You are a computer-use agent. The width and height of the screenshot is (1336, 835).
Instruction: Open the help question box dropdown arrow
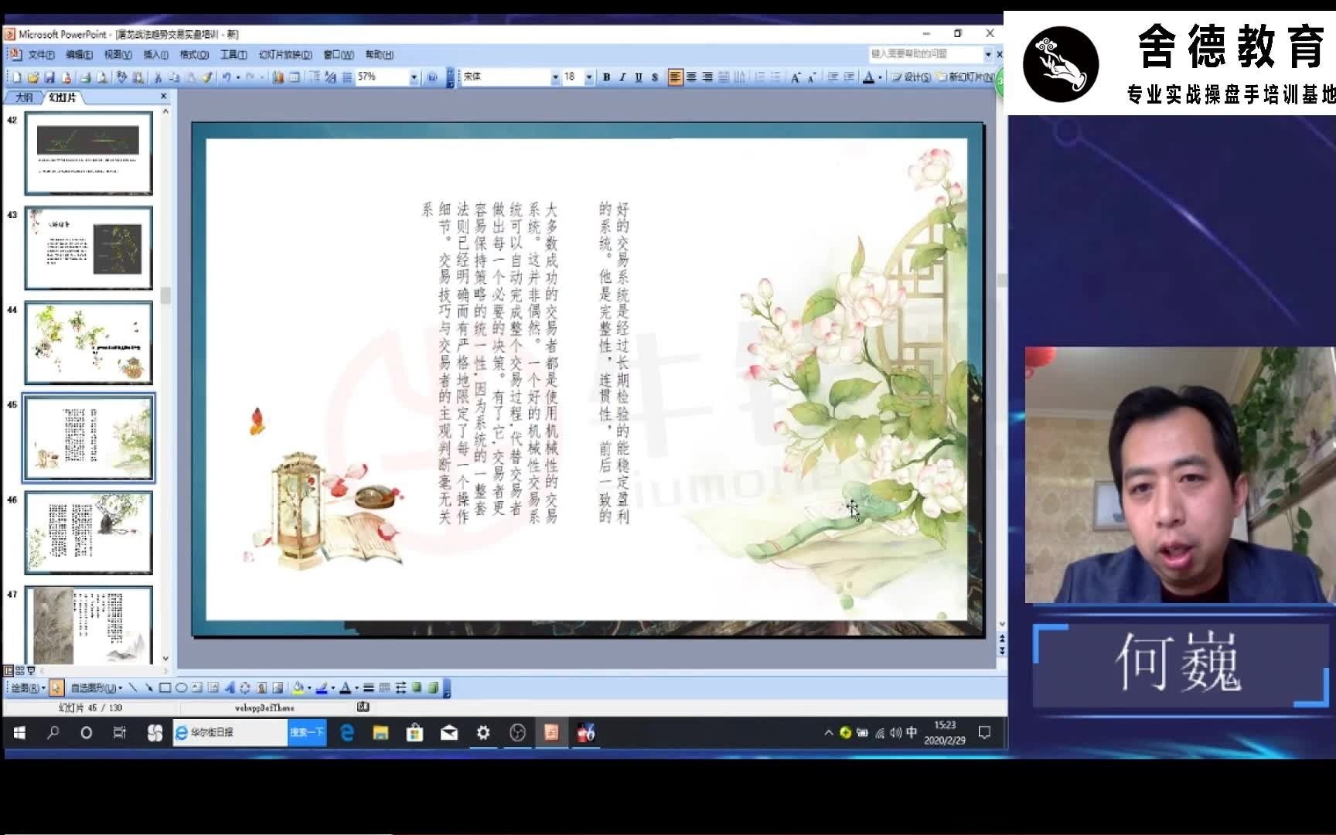[x=987, y=54]
